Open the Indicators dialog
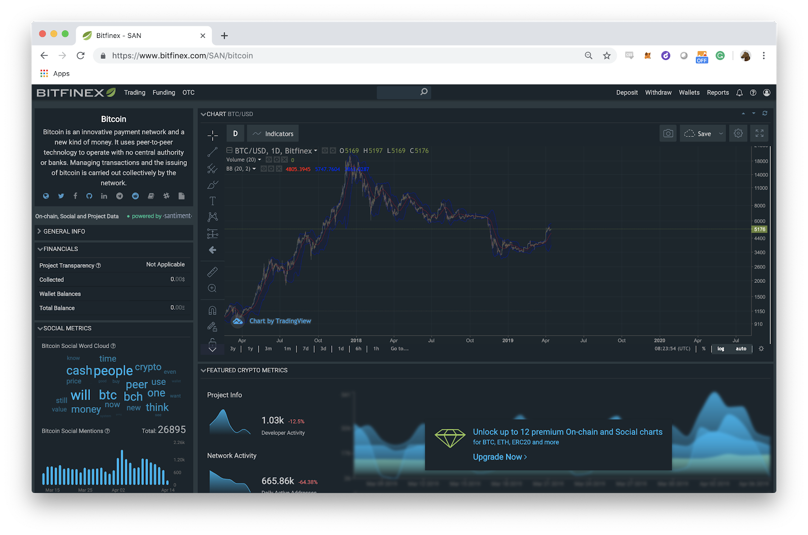 tap(273, 133)
